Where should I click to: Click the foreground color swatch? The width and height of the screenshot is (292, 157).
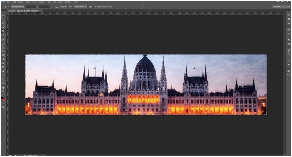2,97
